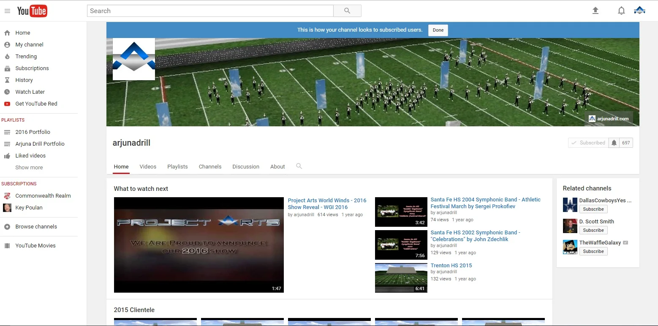Click the PLAYLISTS sidebar heading
The width and height of the screenshot is (658, 326).
(x=13, y=120)
